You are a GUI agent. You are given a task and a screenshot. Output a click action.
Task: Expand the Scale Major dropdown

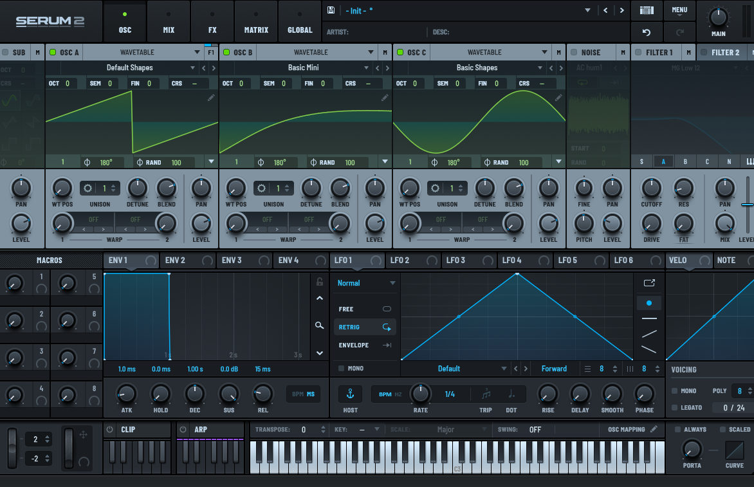(x=484, y=430)
